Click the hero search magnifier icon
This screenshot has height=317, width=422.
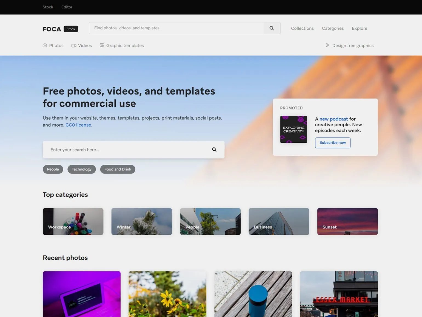click(214, 150)
